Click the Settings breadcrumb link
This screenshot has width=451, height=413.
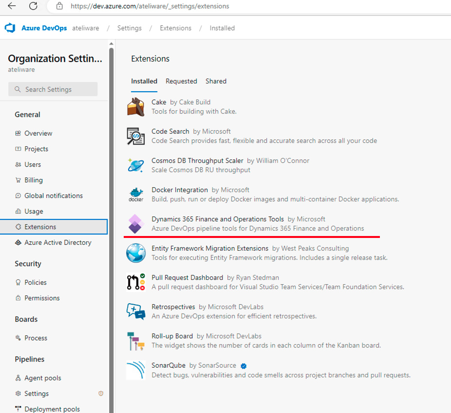(130, 28)
